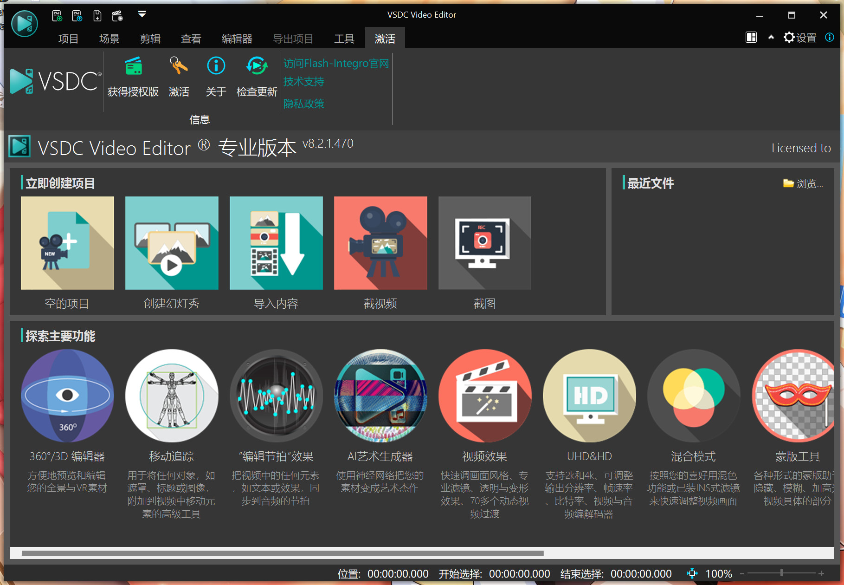The width and height of the screenshot is (844, 585).
Task: Click the clapperboard export icon in quick access toolbar
Action: [117, 16]
